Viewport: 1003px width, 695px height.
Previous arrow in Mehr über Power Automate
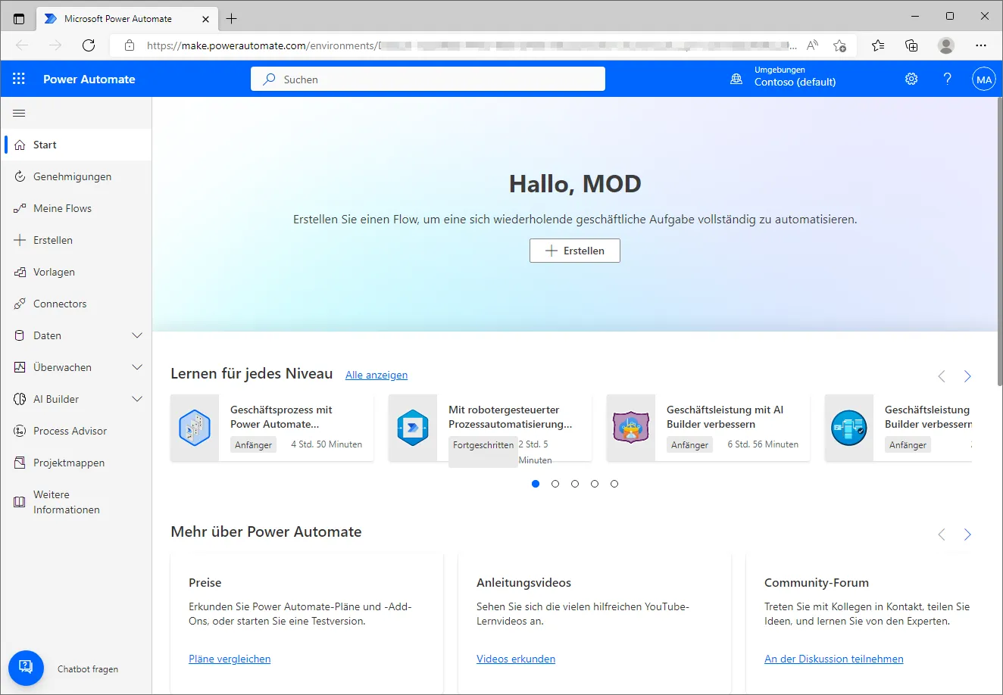[x=942, y=534]
